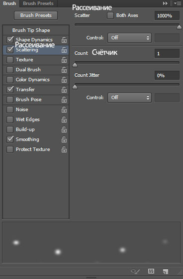Toggle lock icon for Build-up
Screen dimensions: 183x279
point(64,130)
